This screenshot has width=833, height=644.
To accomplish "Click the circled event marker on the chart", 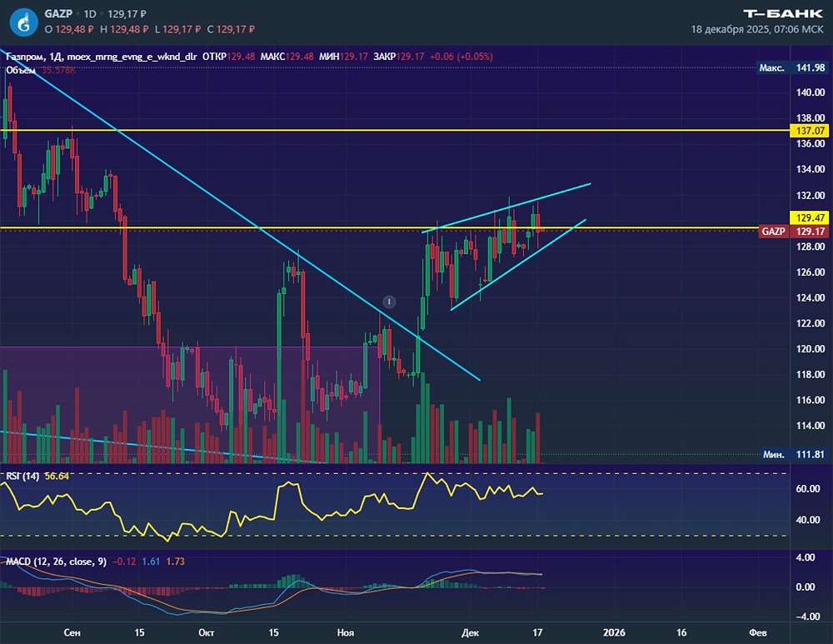I will tap(389, 302).
